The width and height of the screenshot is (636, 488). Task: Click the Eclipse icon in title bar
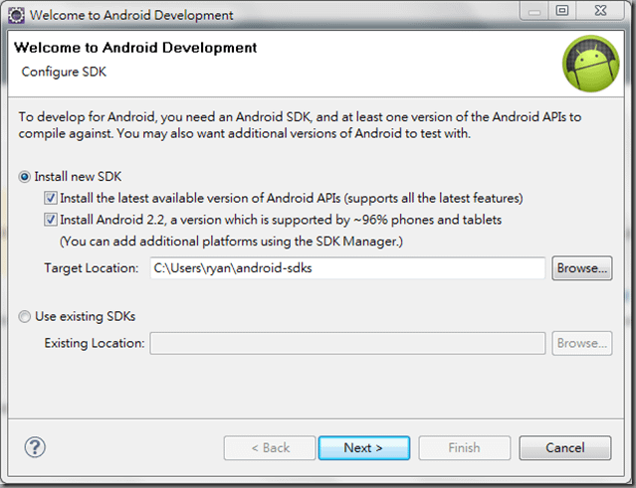[16, 15]
